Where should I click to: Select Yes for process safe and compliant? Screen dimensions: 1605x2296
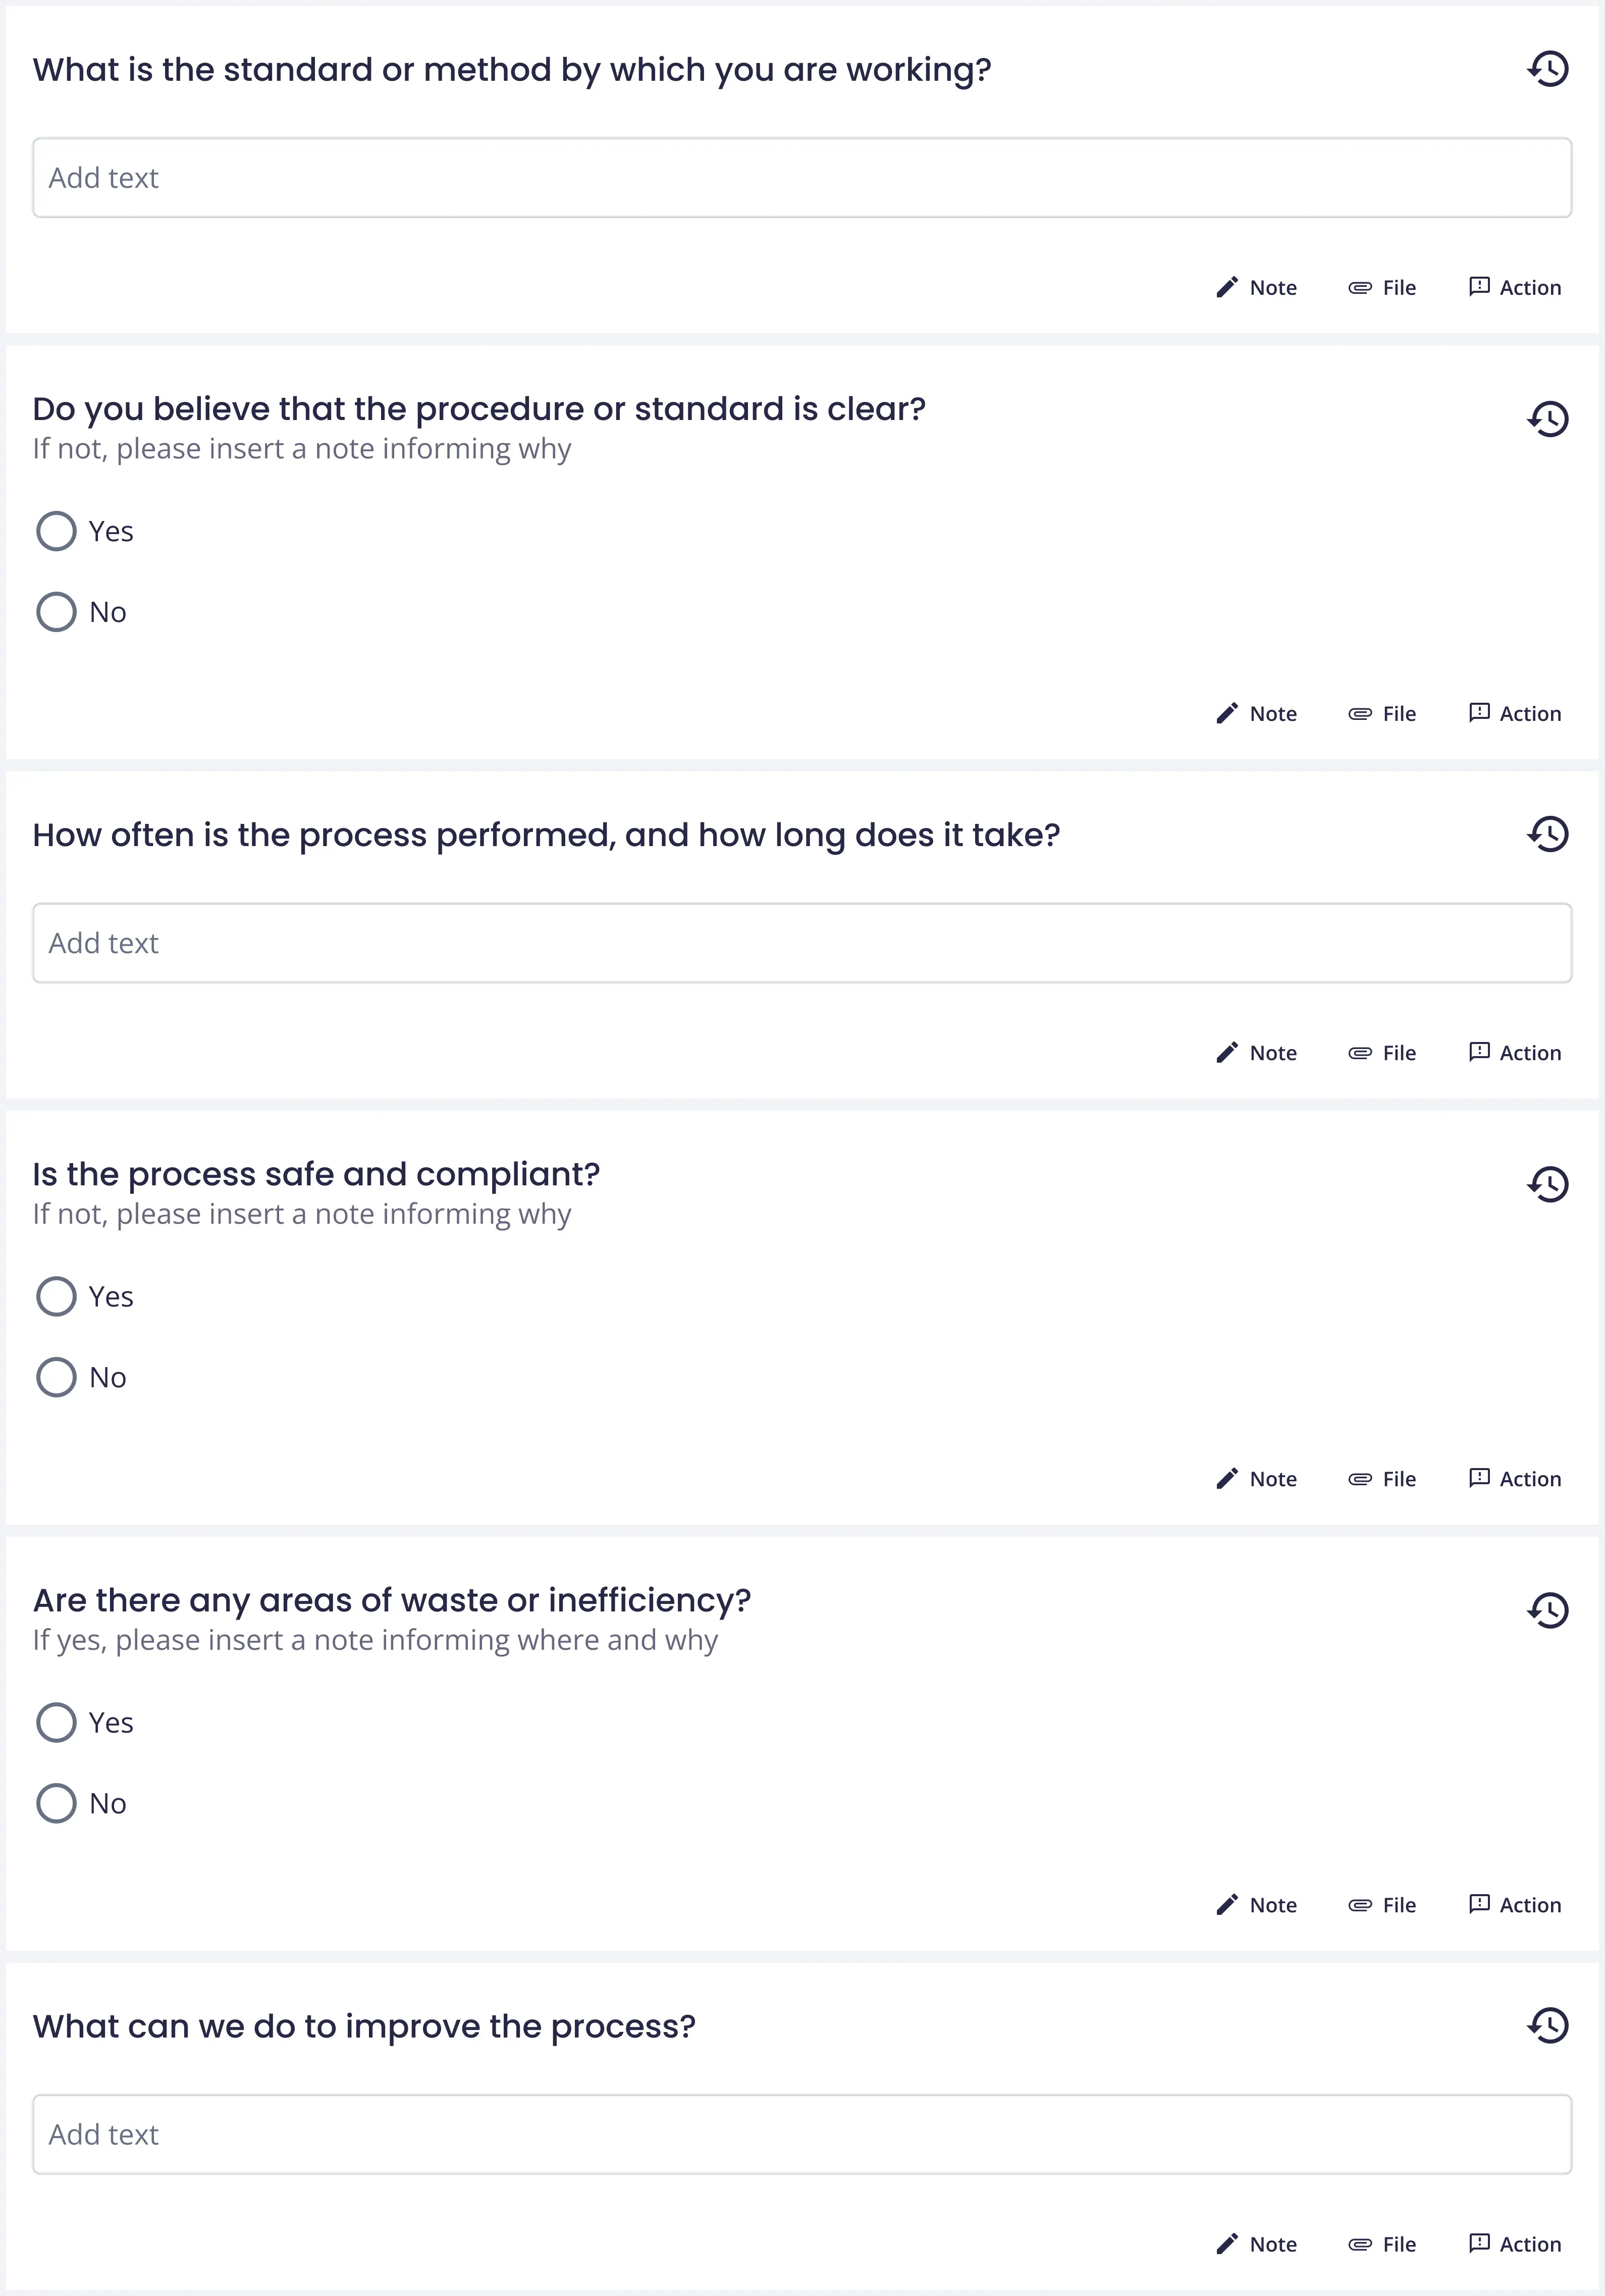(57, 1296)
